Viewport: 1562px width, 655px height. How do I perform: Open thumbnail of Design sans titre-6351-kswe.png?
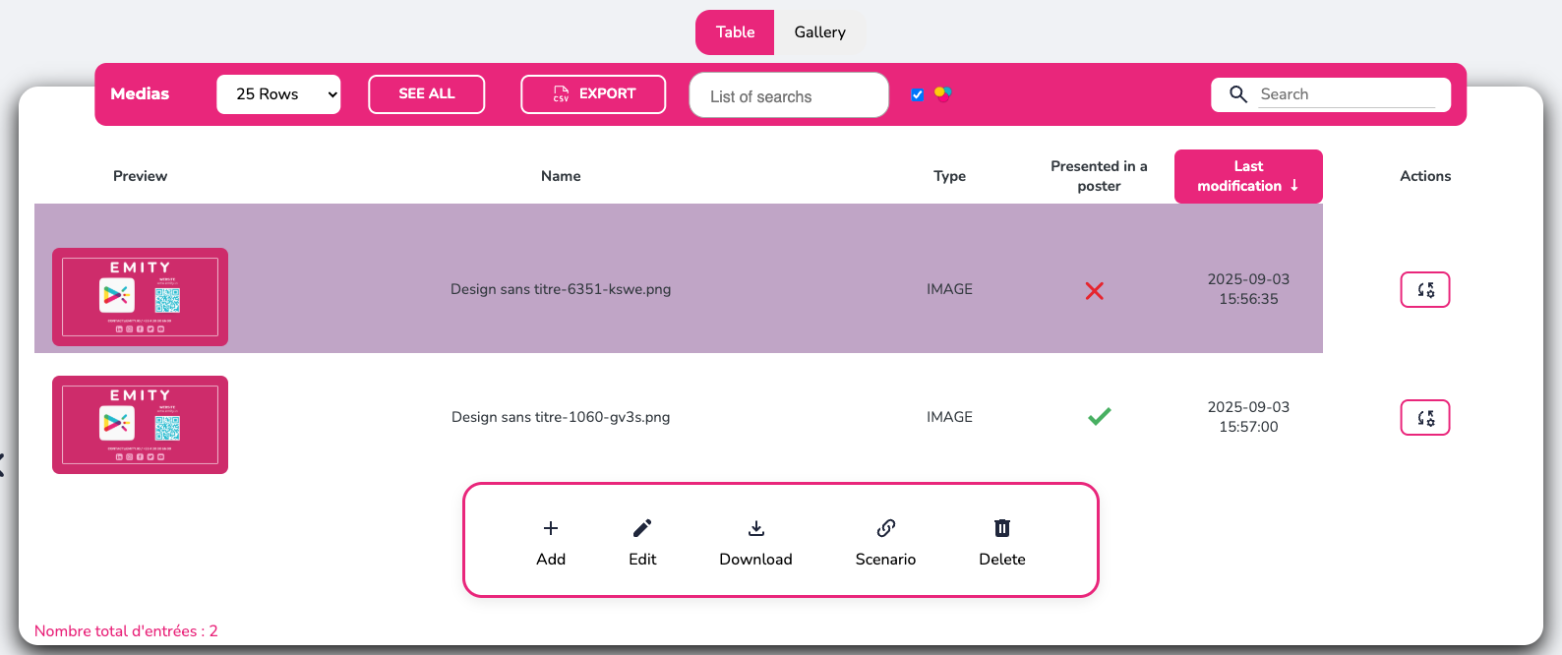click(x=140, y=297)
